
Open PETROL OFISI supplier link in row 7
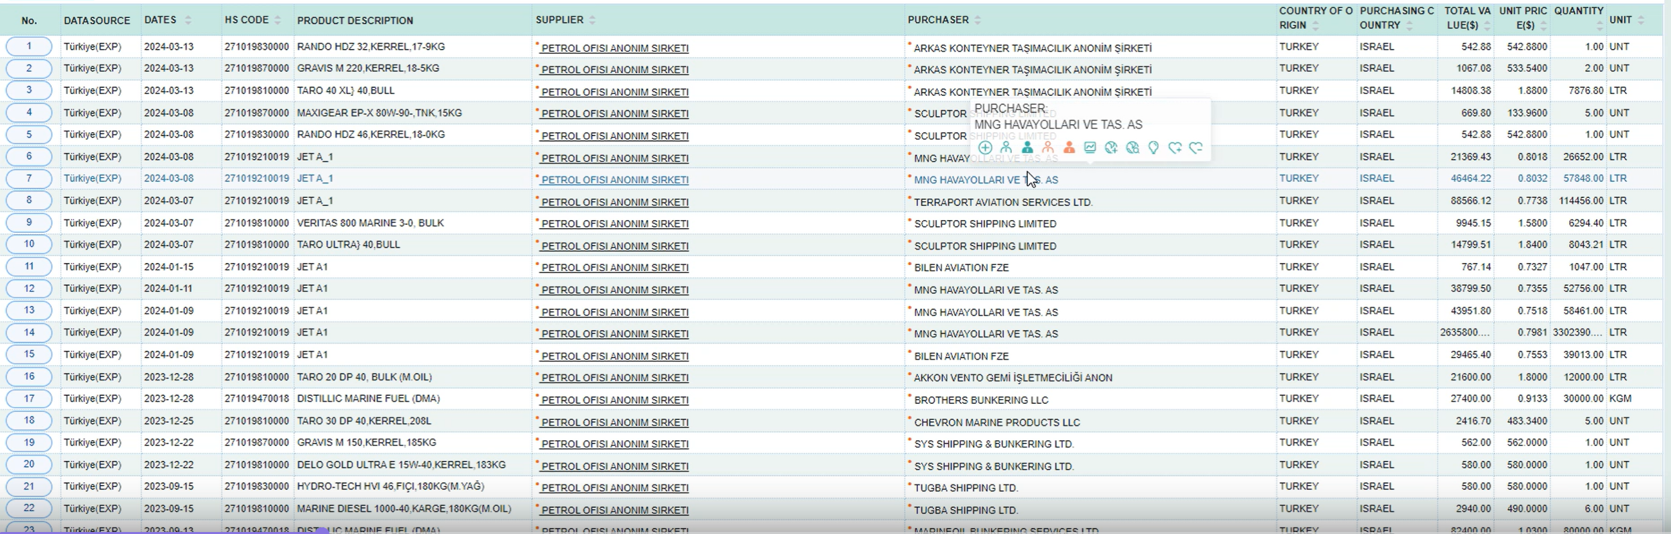click(x=615, y=180)
